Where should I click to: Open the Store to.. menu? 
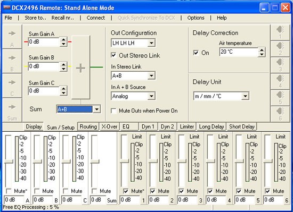coord(35,18)
